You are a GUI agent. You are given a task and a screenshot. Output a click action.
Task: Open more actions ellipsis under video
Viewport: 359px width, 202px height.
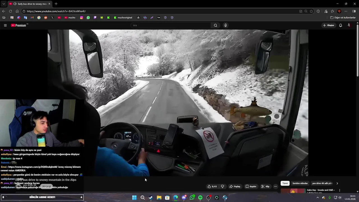click(x=275, y=187)
